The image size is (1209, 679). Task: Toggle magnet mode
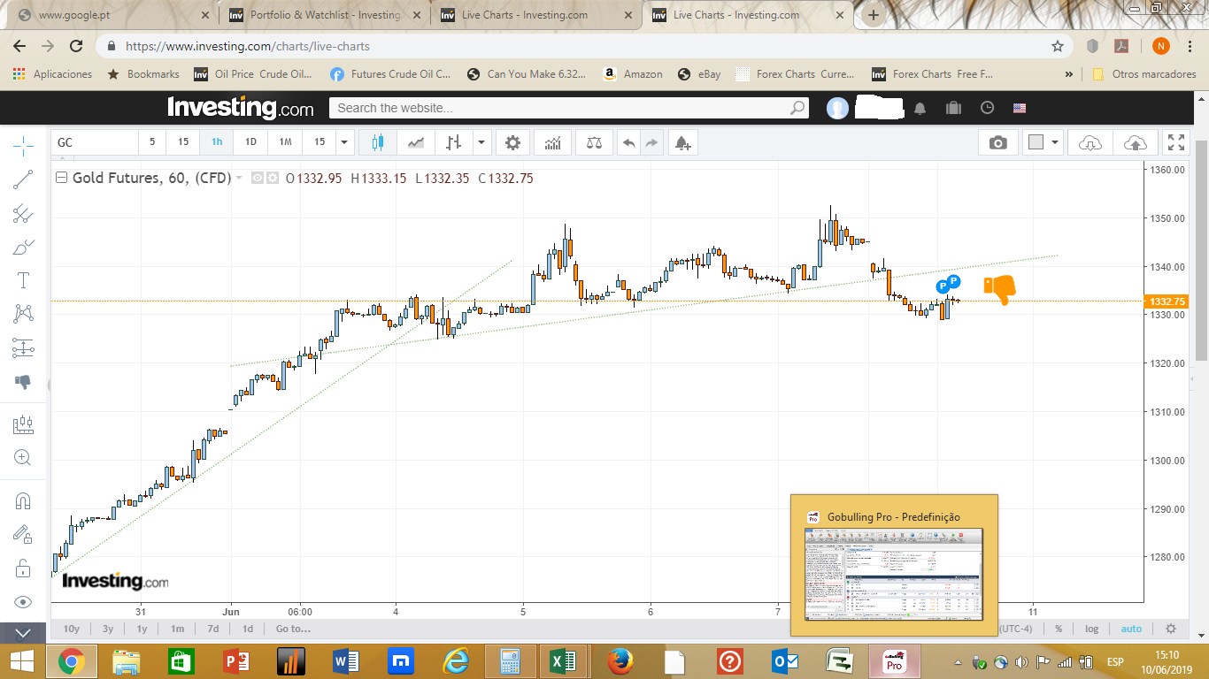pos(23,501)
